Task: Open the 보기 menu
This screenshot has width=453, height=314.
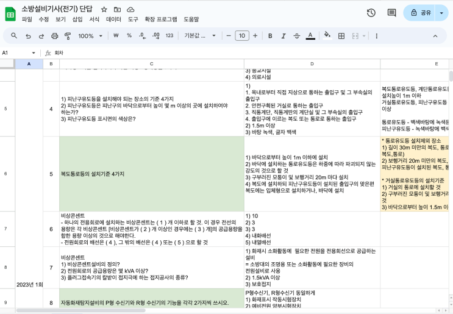Action: [60, 20]
